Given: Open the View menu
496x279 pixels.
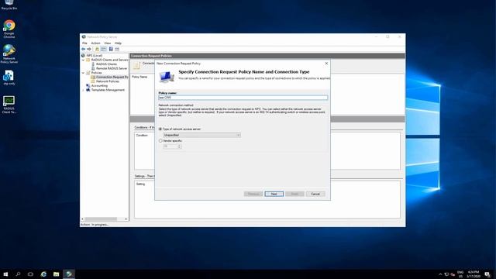Looking at the screenshot, I should click(108, 43).
